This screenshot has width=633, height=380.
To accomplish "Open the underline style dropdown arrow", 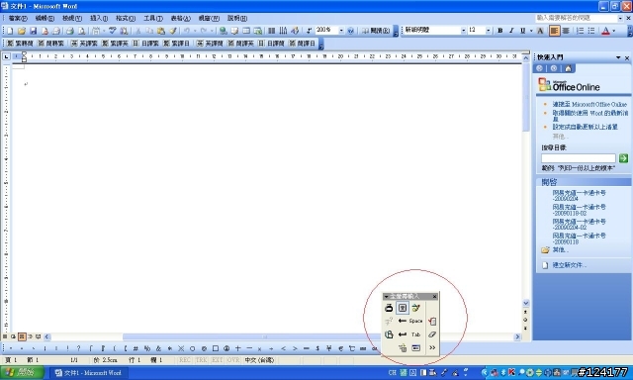I will pos(531,31).
